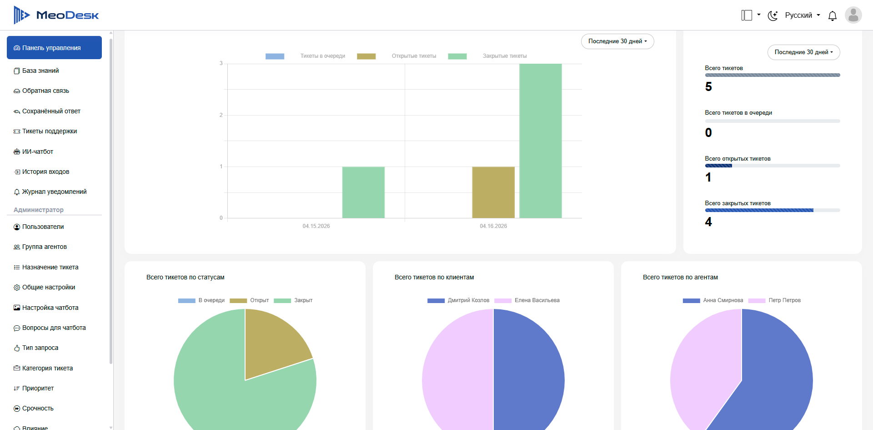Click the user avatar icon
The height and width of the screenshot is (430, 873).
point(853,15)
